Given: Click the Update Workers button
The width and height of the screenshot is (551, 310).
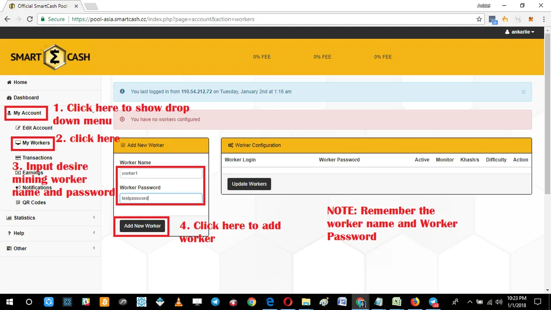Looking at the screenshot, I should [249, 184].
